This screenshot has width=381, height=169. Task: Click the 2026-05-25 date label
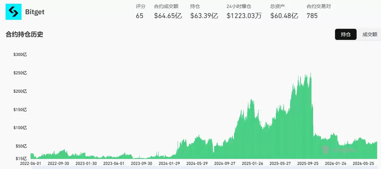point(363,163)
